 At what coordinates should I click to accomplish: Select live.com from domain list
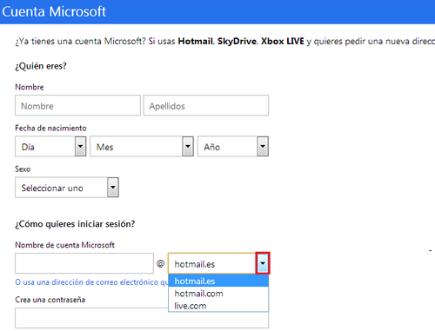pos(218,306)
